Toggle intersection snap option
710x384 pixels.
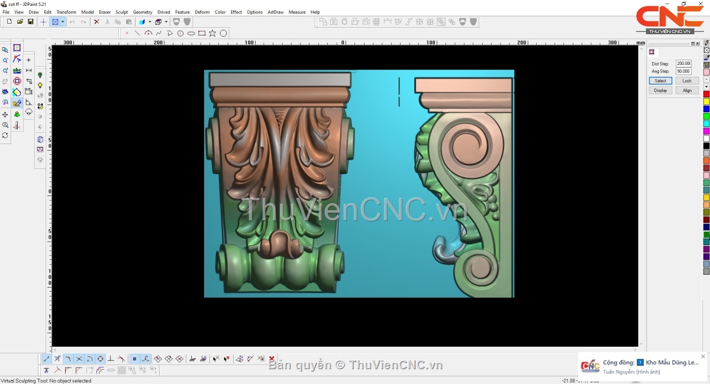(x=79, y=359)
